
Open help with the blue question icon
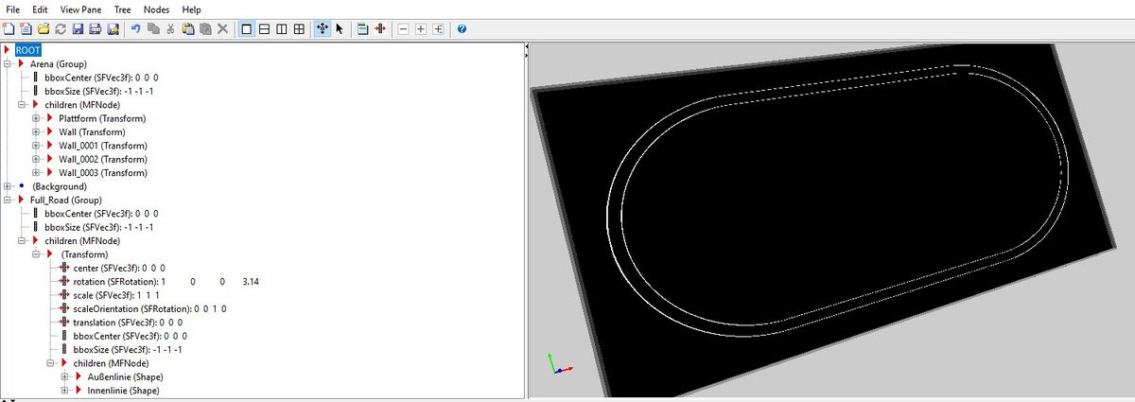tap(461, 29)
